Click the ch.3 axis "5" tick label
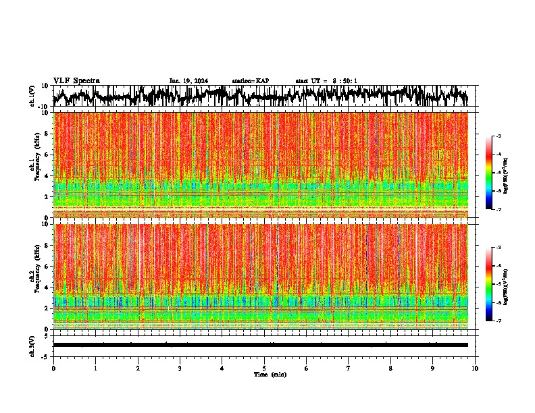The height and width of the screenshot is (413, 535). click(47, 336)
